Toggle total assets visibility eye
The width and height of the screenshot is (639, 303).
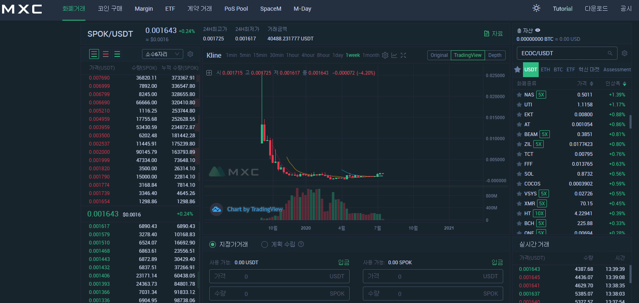pyautogui.click(x=538, y=30)
